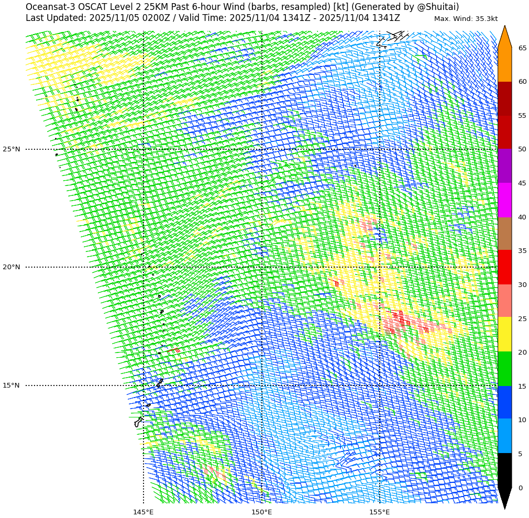This screenshot has height=518, width=529.
Task: Pick the magenta 40–45 kt colorbar band
Action: pos(504,200)
